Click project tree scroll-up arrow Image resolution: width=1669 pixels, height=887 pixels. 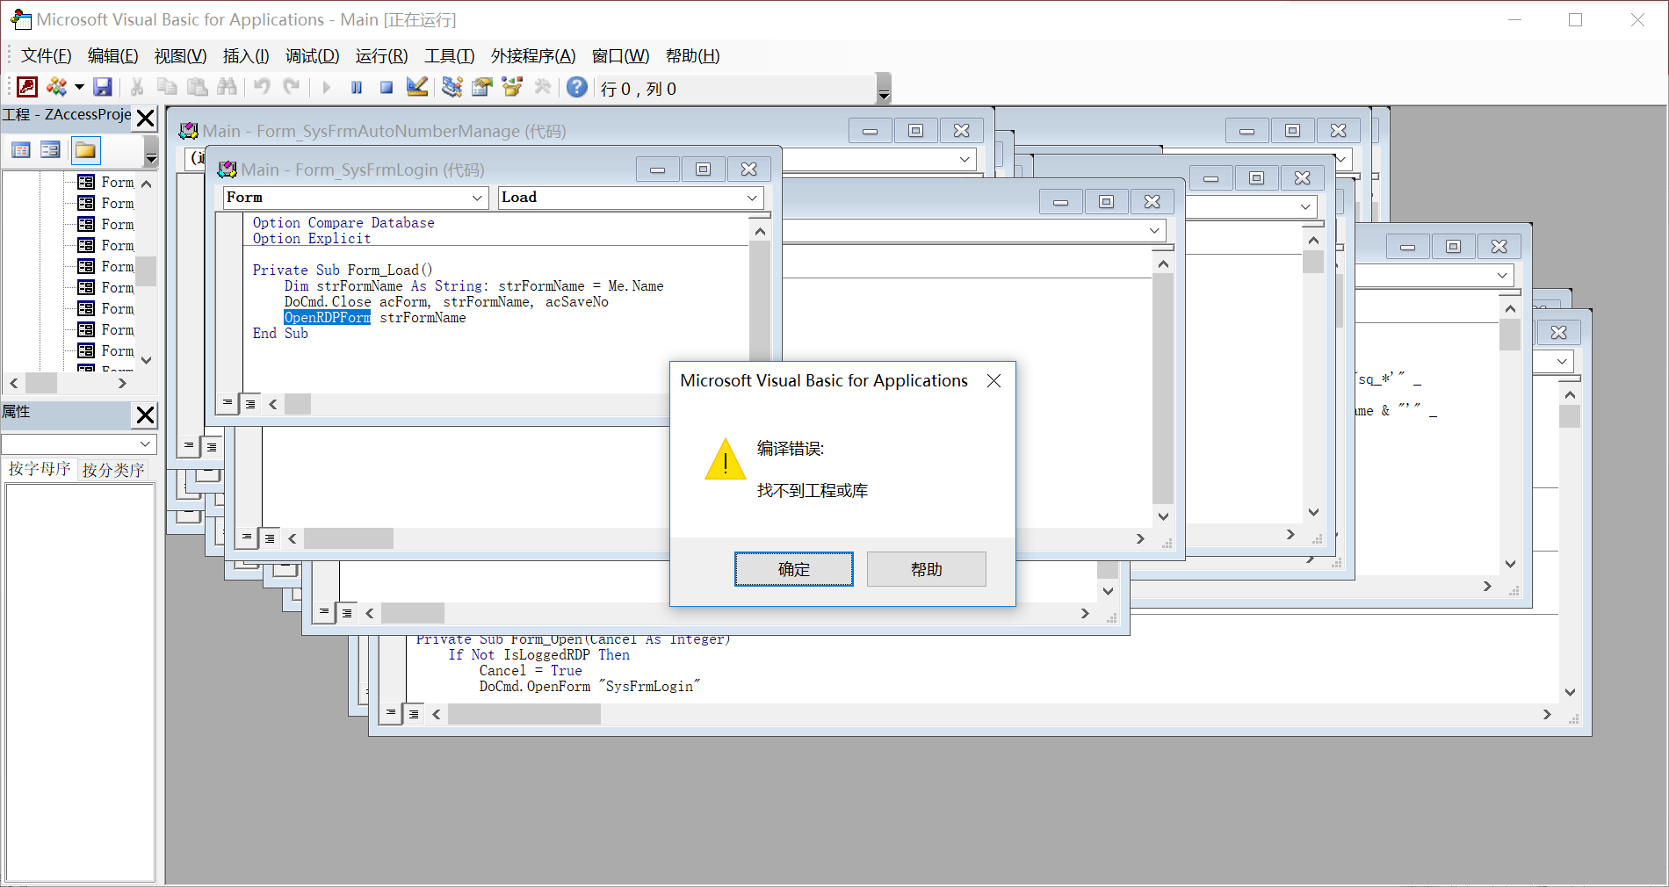click(x=147, y=184)
